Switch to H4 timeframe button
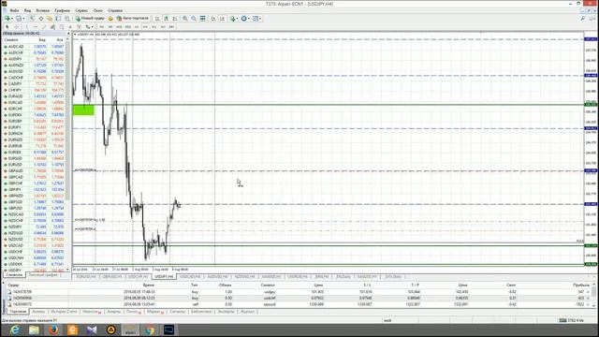This screenshot has height=337, width=599. (145, 27)
